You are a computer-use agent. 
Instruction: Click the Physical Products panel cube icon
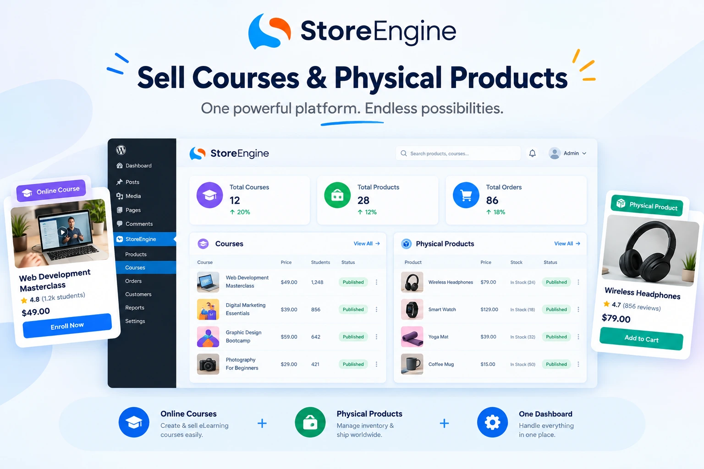tap(407, 244)
